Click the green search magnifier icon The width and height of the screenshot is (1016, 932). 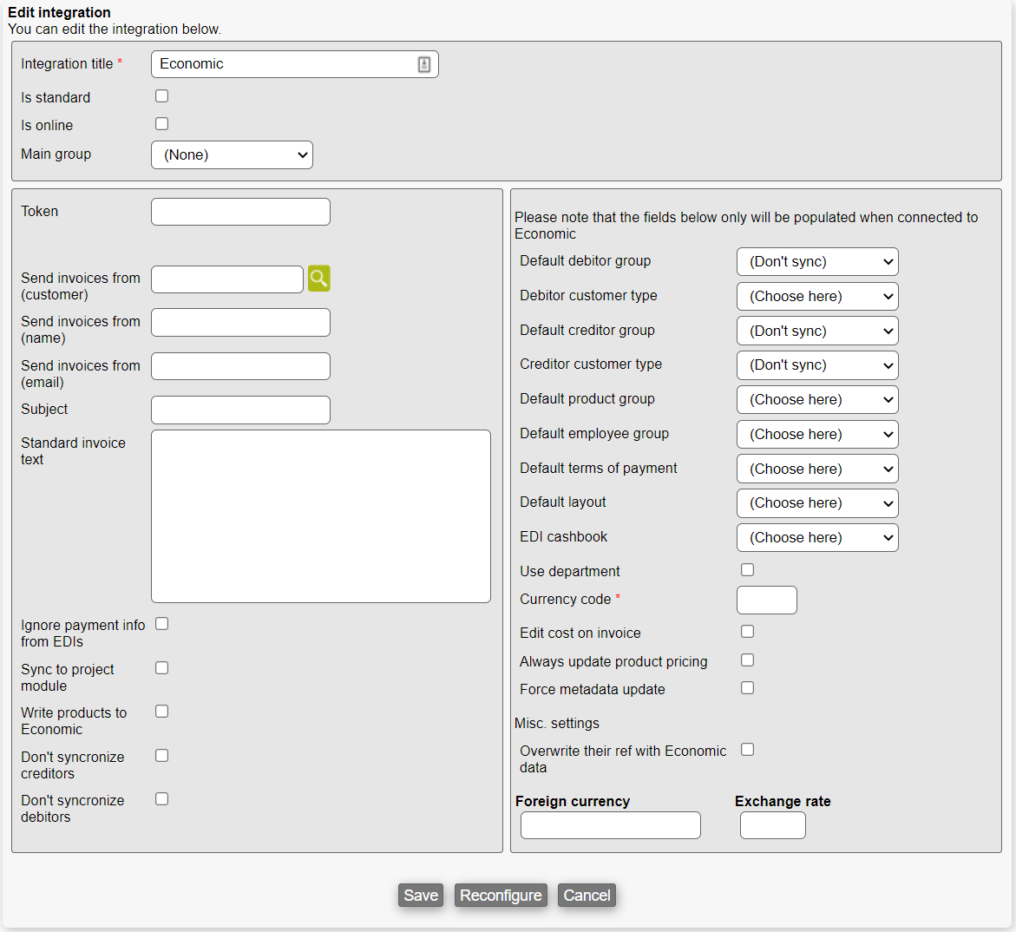point(318,279)
